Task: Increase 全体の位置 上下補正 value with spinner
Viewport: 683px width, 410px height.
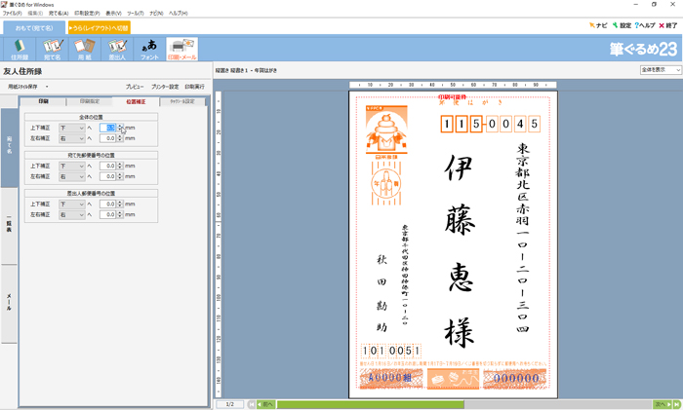Action: pos(121,125)
